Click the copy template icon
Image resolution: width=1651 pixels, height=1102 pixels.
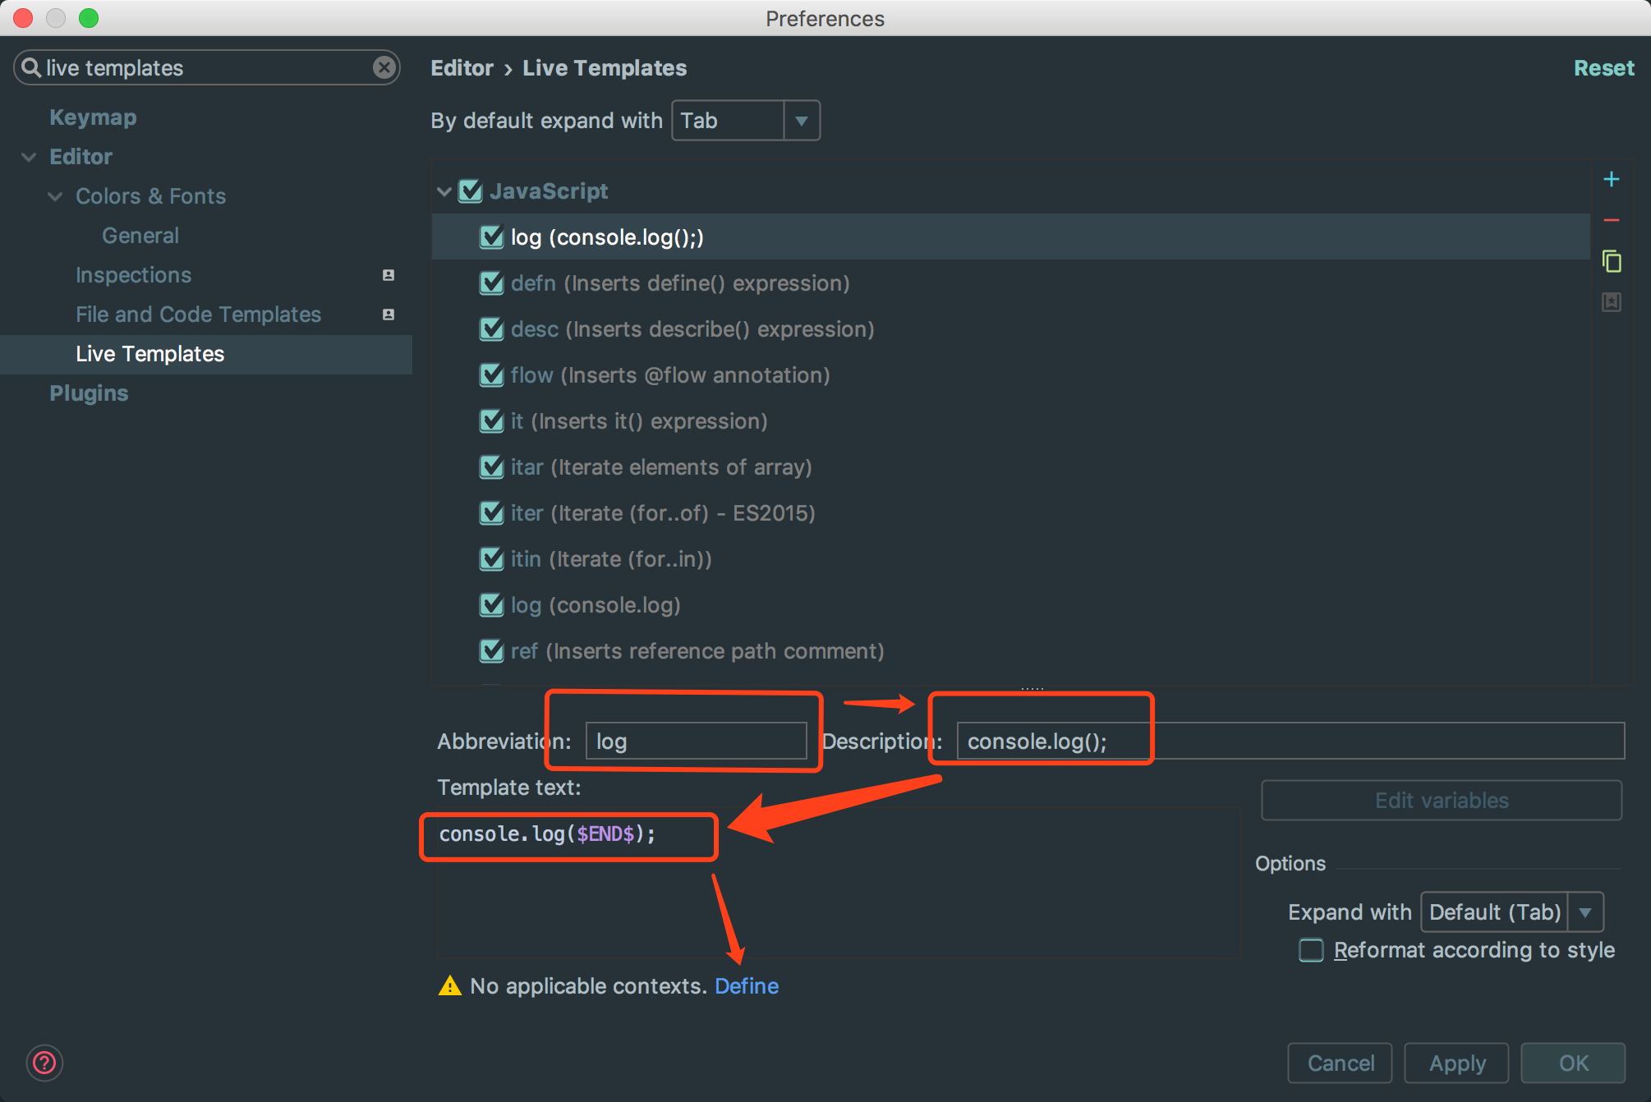click(1611, 261)
